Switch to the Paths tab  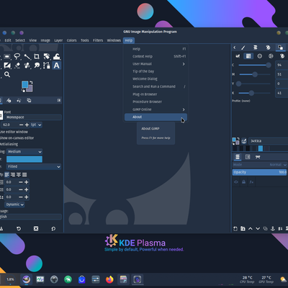point(258,157)
